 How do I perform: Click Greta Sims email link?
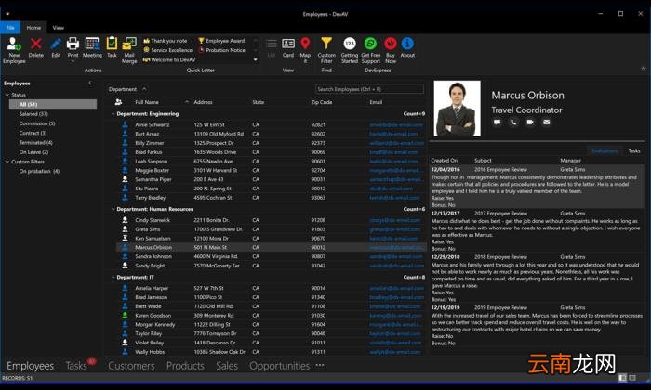click(395, 229)
